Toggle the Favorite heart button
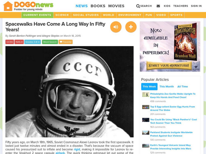 (x=65, y=42)
